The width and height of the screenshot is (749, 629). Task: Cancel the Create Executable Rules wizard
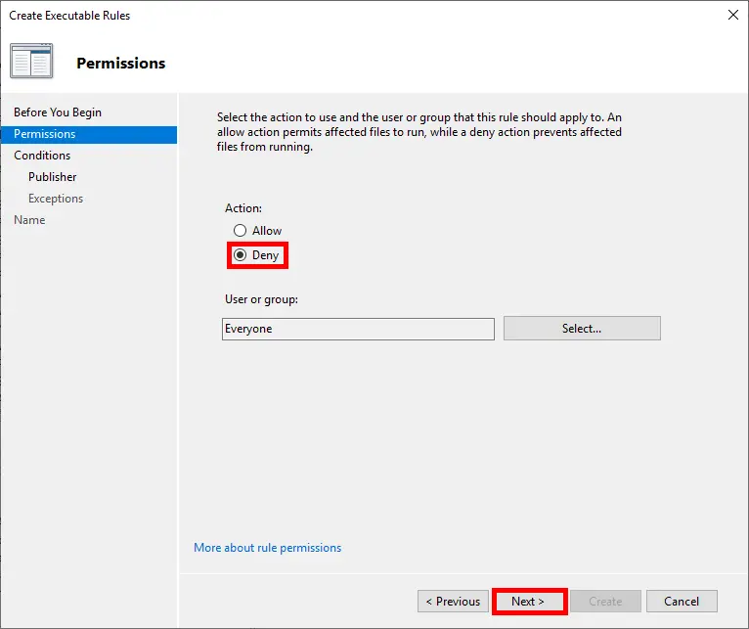tap(682, 601)
